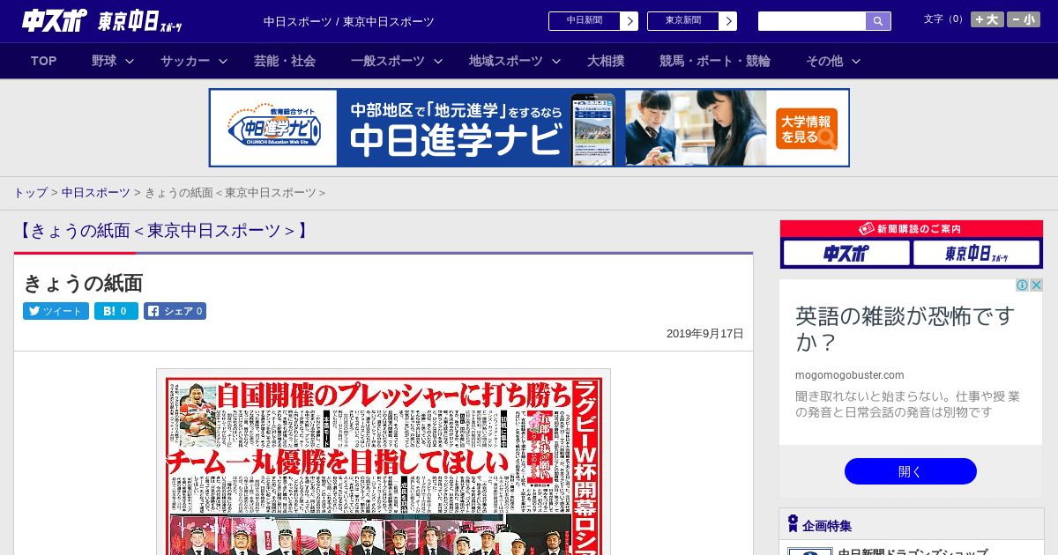Open ad headline 英語の雑談が恐怖ですか？
Image resolution: width=1058 pixels, height=555 pixels.
click(905, 329)
